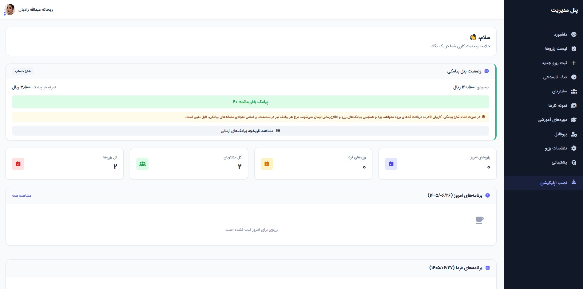
Task: Click the مشاهده همه link
Action: click(x=22, y=195)
